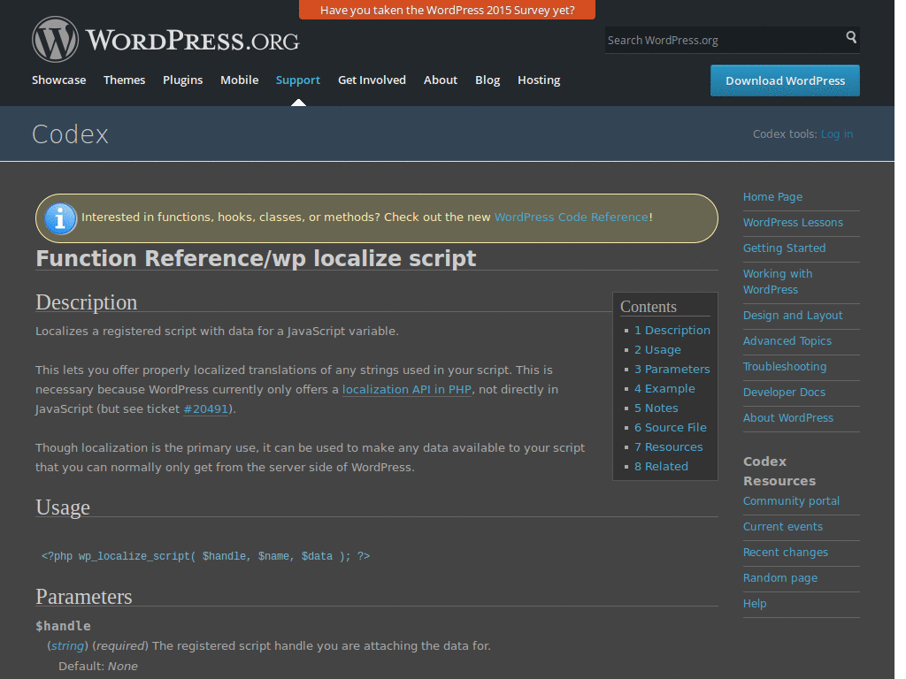The height and width of the screenshot is (679, 906).
Task: Open the Codex heading link
Action: click(x=70, y=134)
